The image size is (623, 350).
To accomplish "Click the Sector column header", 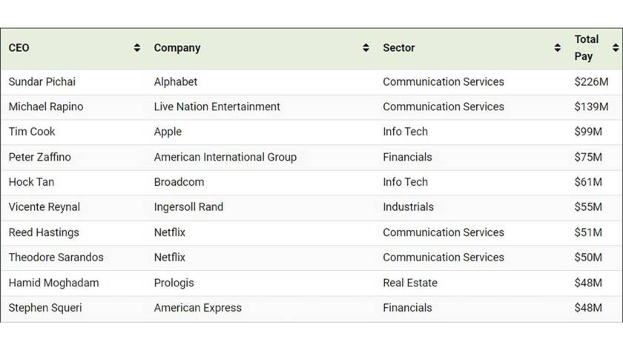I will click(x=398, y=48).
